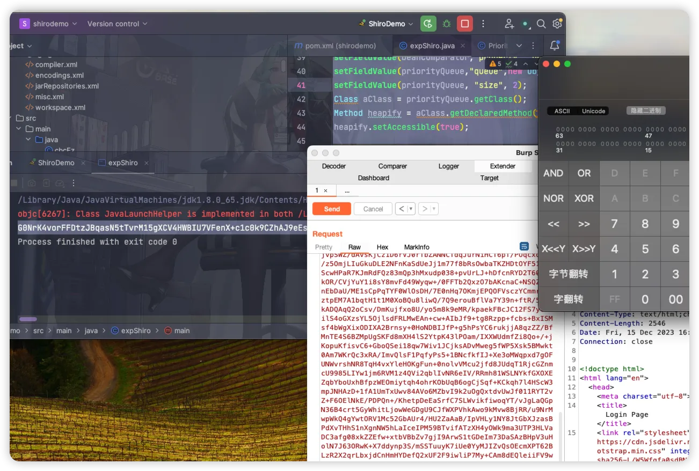The height and width of the screenshot is (471, 699).
Task: Start debugging with the bug icon
Action: pyautogui.click(x=446, y=24)
